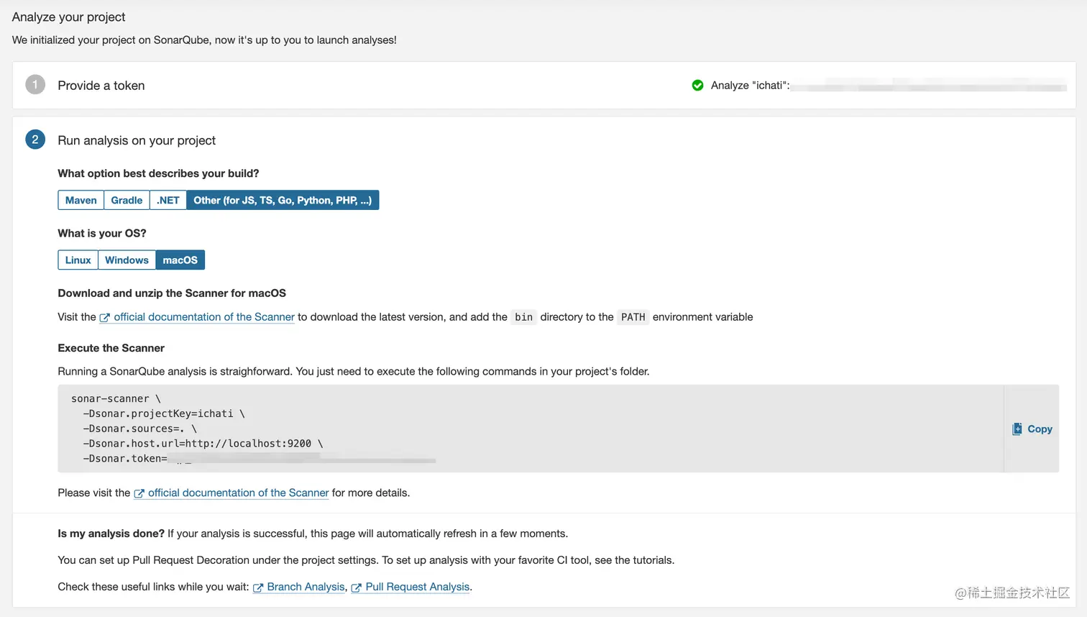This screenshot has height=617, width=1087.
Task: Select Other (for JS, TS, Go, Python, PHP) option
Action: click(283, 200)
